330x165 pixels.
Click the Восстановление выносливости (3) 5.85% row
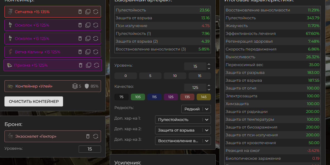coord(162,49)
